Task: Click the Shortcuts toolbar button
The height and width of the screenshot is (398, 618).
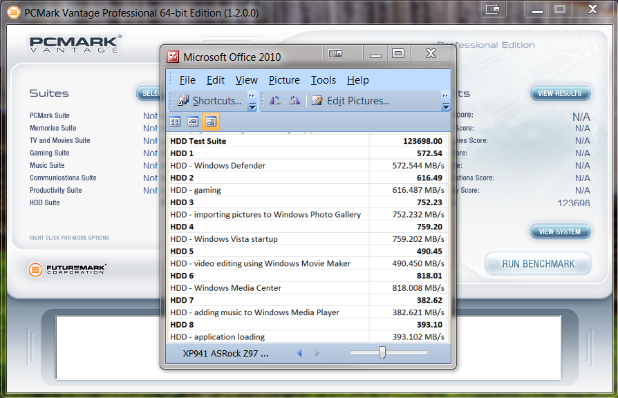Action: pos(210,101)
